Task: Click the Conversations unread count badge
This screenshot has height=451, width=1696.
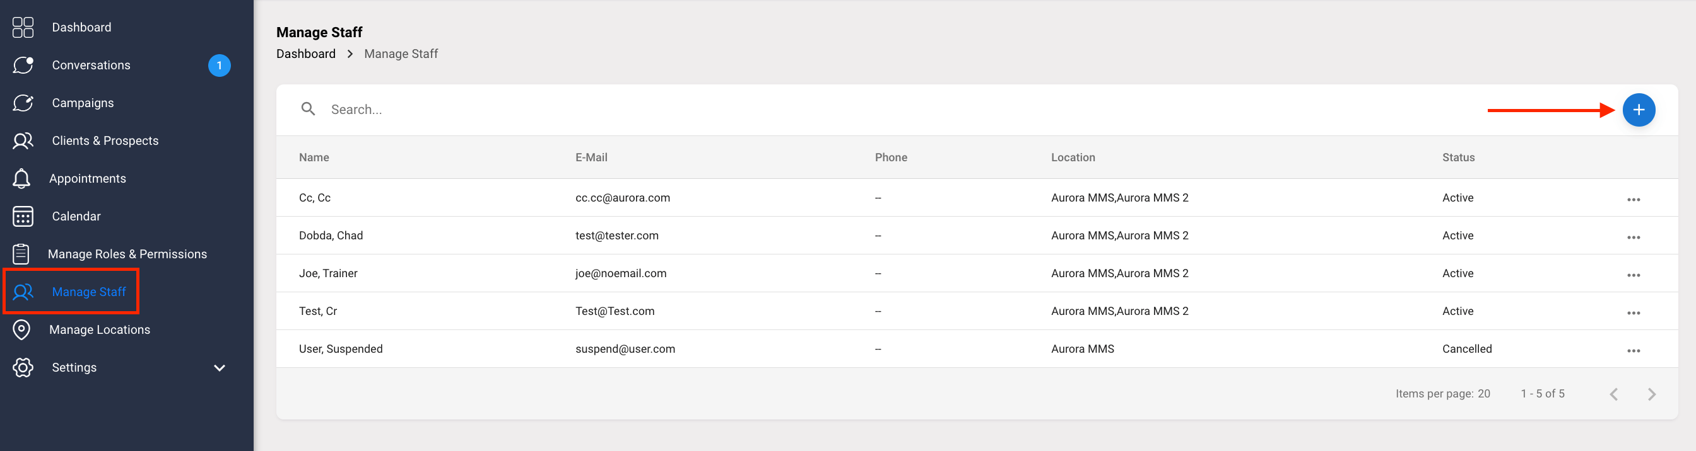Action: pyautogui.click(x=219, y=66)
